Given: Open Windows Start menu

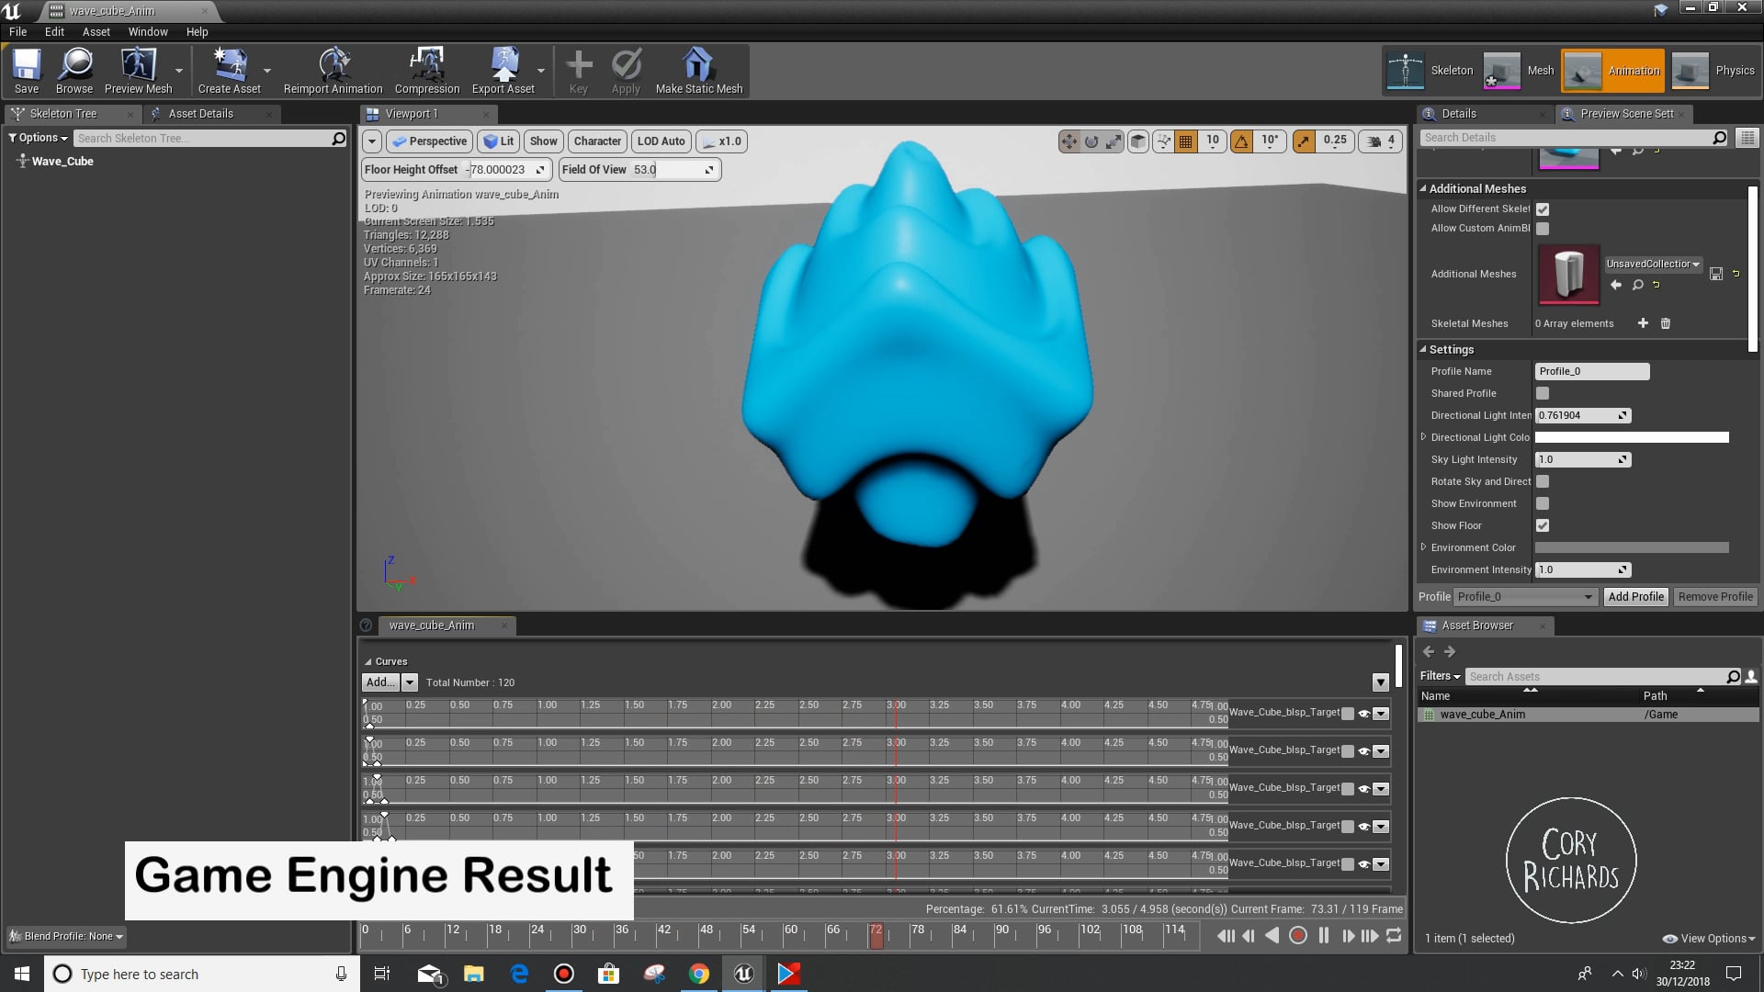Looking at the screenshot, I should coord(22,974).
